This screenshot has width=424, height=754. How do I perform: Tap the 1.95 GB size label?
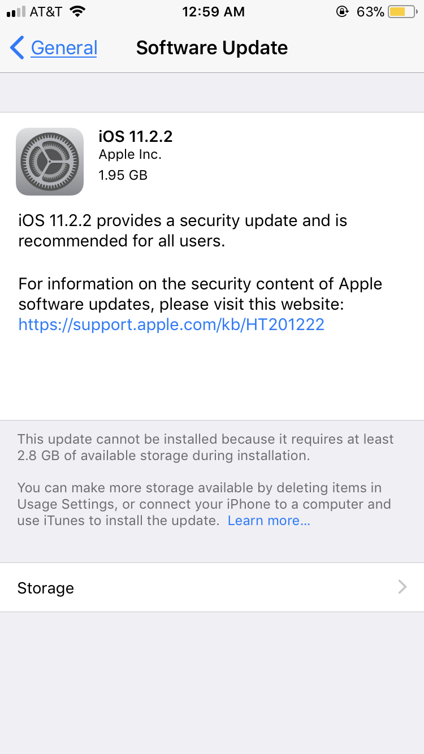(123, 175)
